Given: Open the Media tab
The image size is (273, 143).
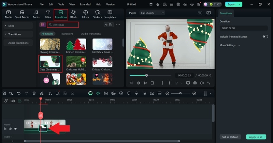Looking at the screenshot, I should pyautogui.click(x=8, y=14).
